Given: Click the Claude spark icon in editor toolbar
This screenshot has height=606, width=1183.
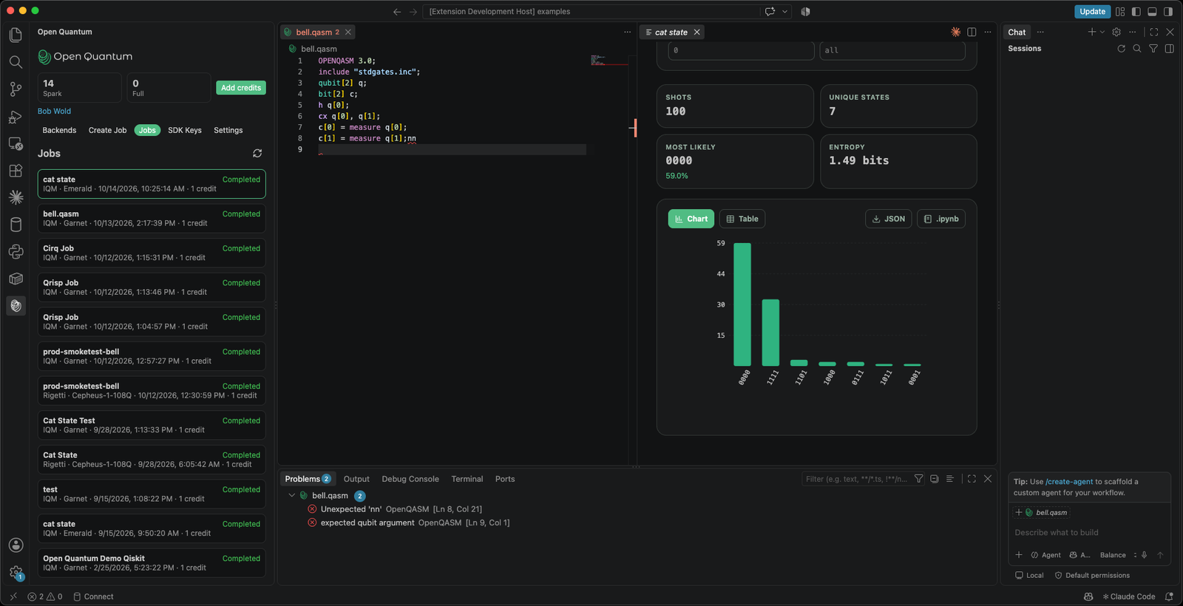Looking at the screenshot, I should point(955,32).
